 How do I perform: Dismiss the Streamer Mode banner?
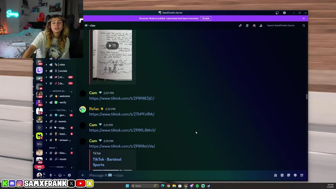click(304, 18)
